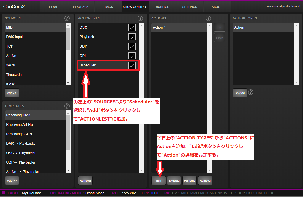Add the selected source to actionlists

point(12,93)
